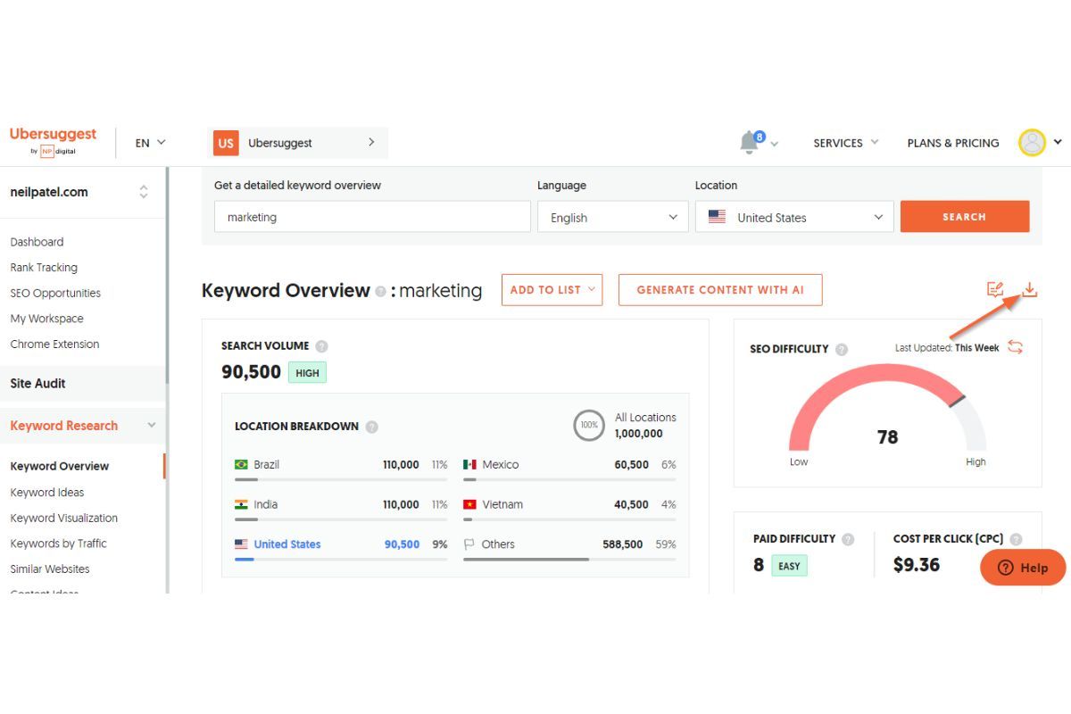Click the 90,500 search volume value
Image resolution: width=1071 pixels, height=714 pixels.
coord(251,372)
